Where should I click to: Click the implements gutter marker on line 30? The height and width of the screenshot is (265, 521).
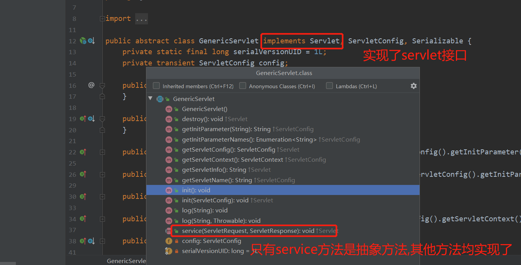(83, 197)
